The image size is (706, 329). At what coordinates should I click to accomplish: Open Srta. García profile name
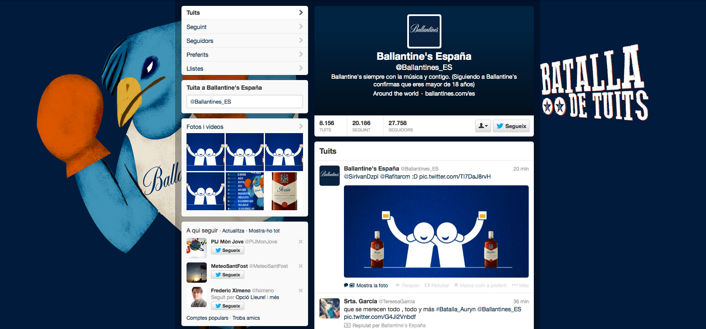coord(360,301)
